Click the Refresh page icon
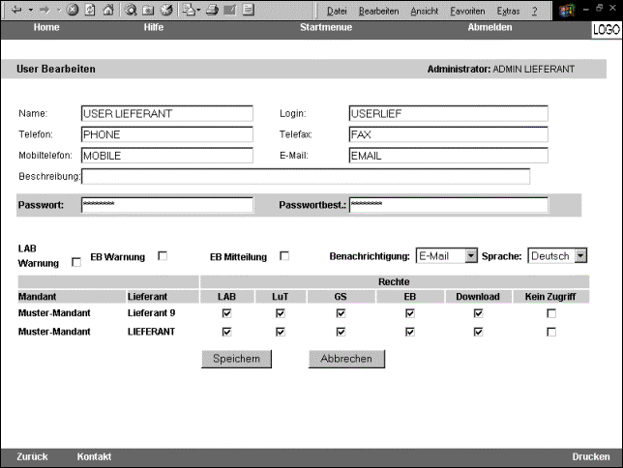 click(x=91, y=10)
